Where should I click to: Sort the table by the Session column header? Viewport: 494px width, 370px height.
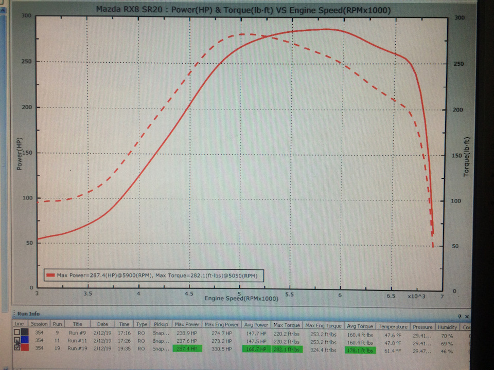click(39, 324)
